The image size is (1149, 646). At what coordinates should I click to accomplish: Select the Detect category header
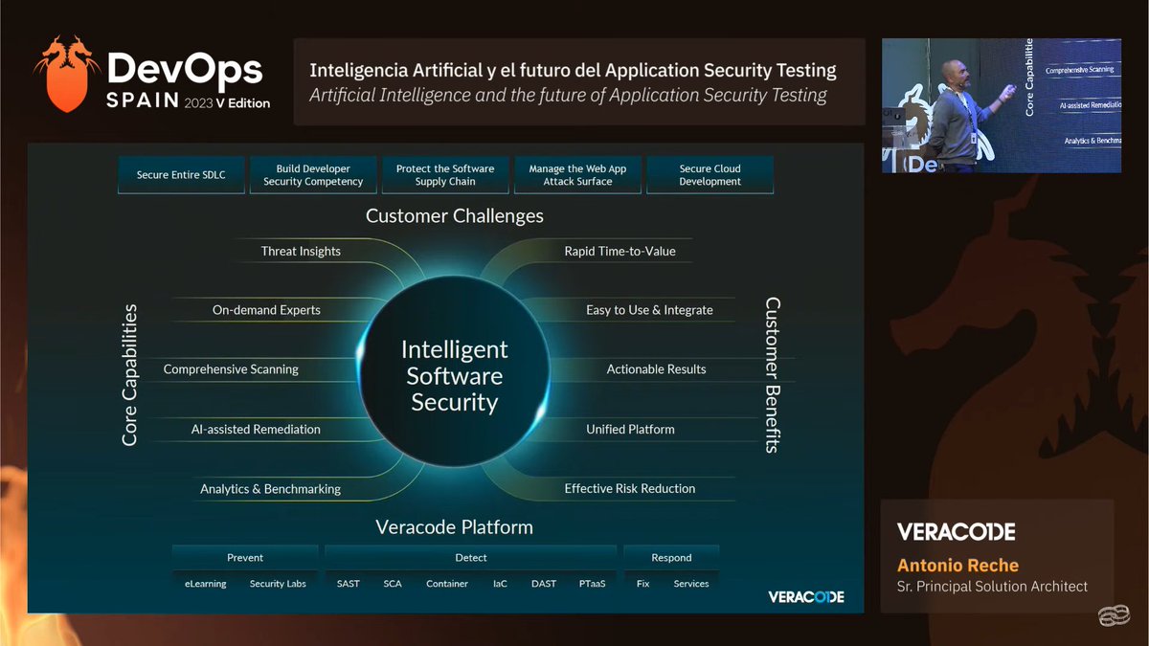470,558
